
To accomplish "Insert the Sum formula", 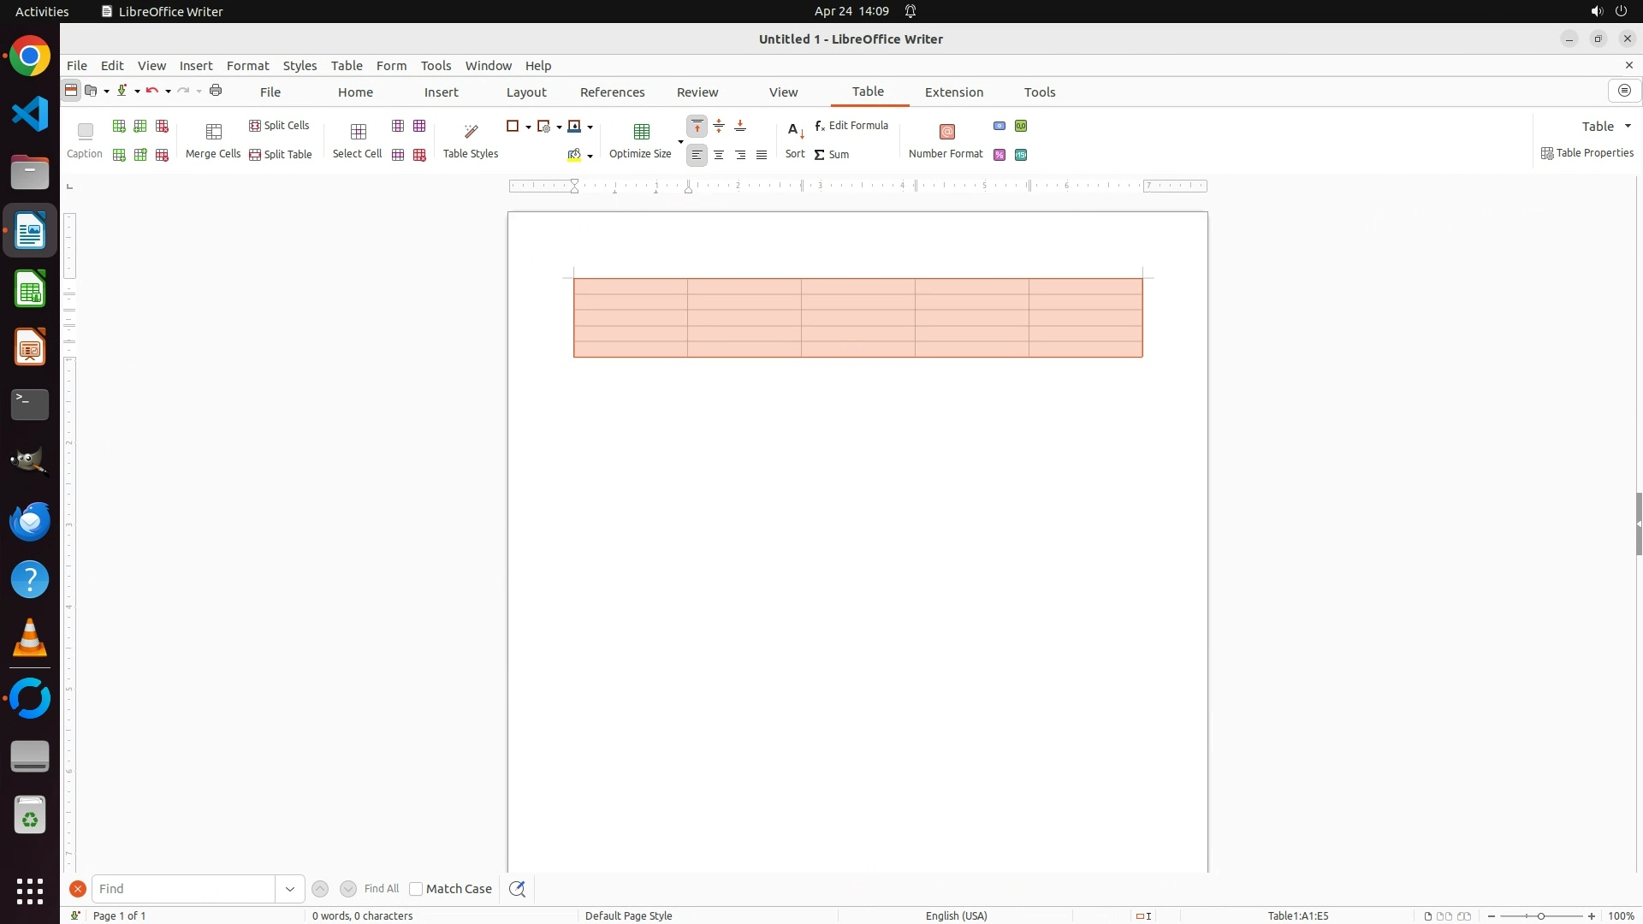I will pyautogui.click(x=831, y=155).
